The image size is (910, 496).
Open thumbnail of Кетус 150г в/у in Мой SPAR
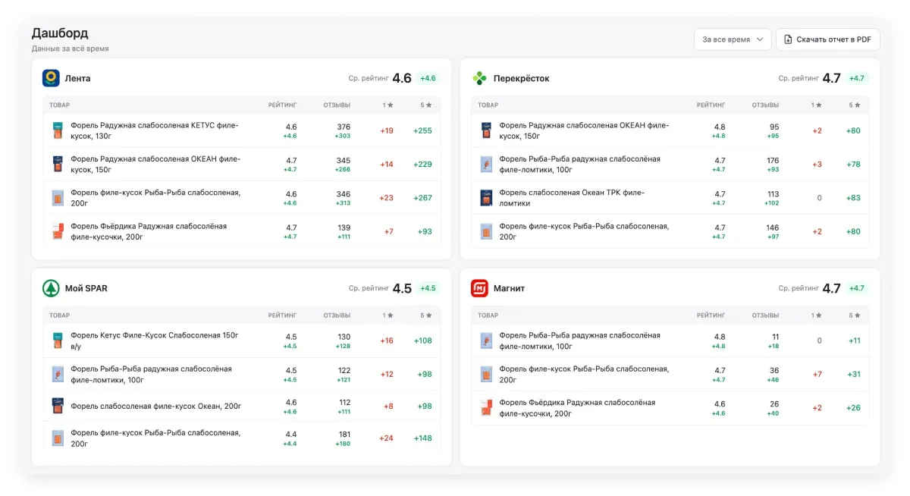(x=58, y=341)
